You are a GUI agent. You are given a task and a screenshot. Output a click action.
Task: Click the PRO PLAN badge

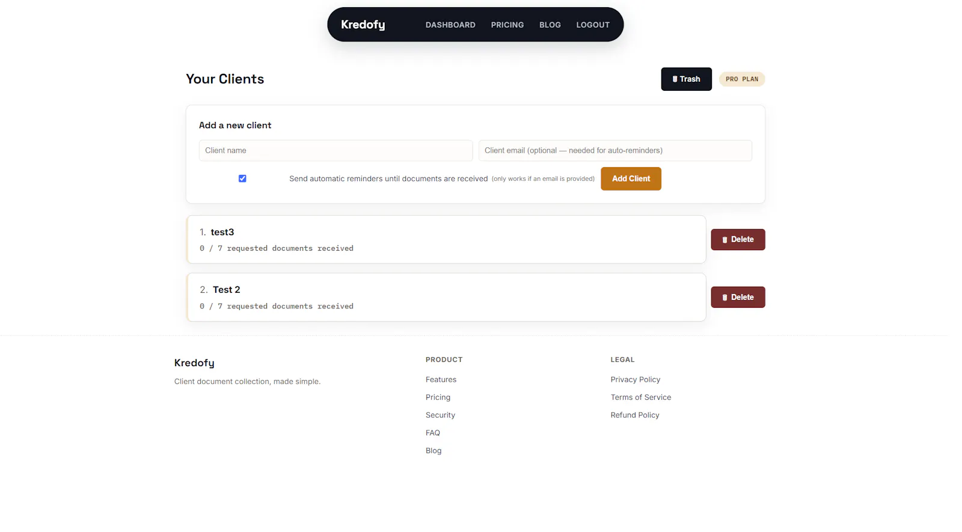[742, 79]
